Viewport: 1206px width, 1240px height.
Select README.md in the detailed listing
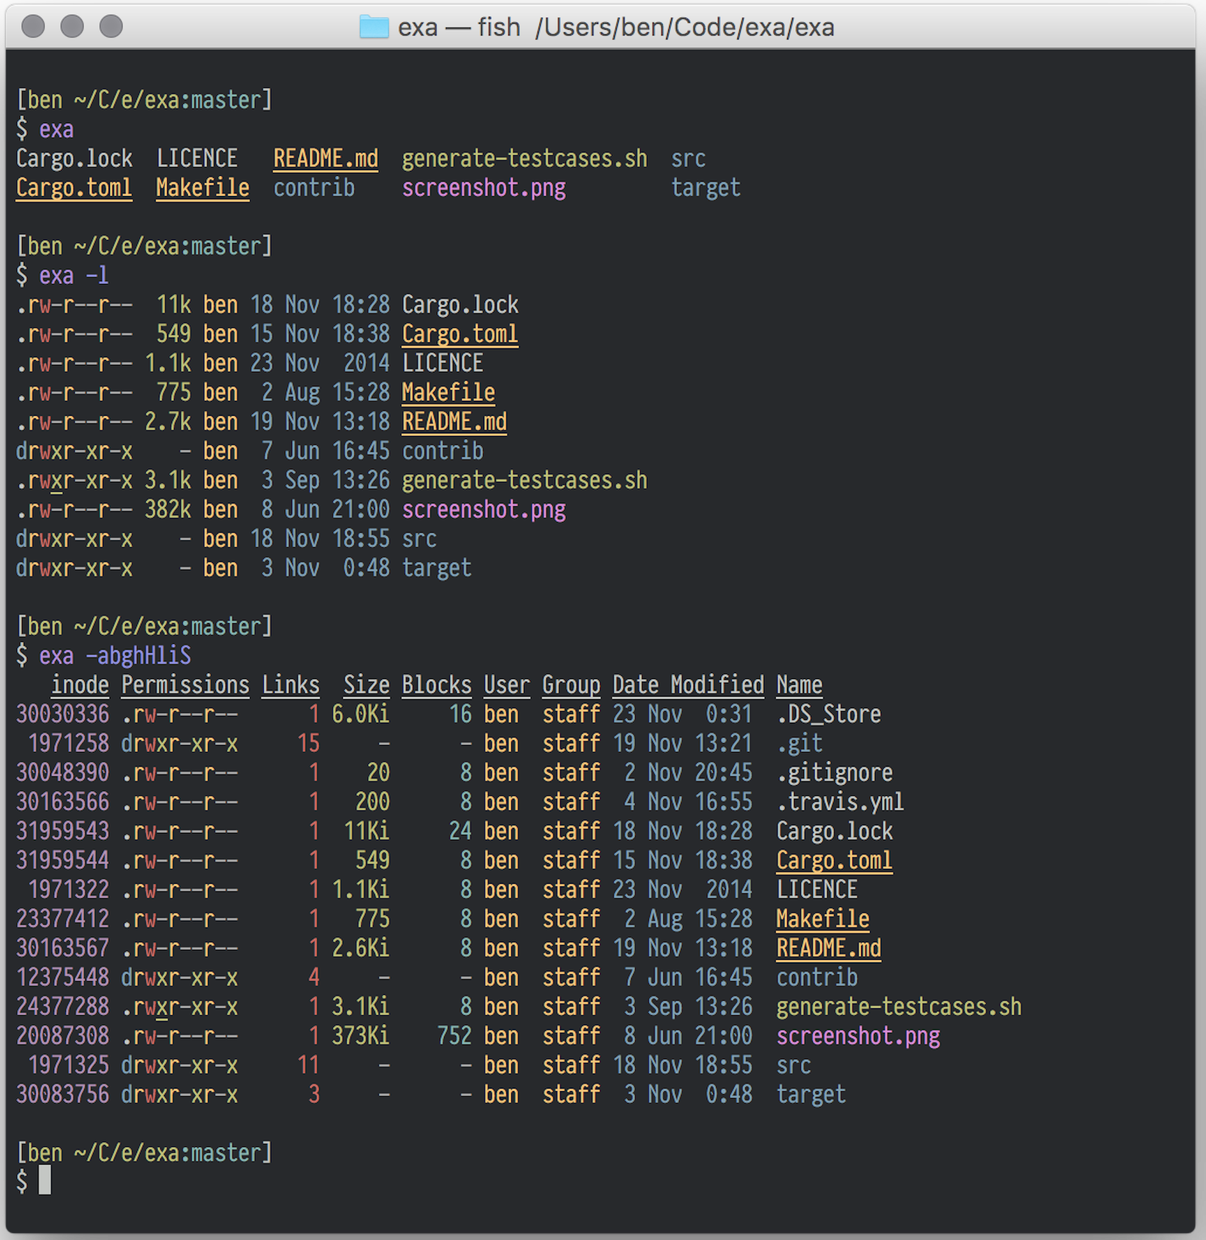point(827,948)
